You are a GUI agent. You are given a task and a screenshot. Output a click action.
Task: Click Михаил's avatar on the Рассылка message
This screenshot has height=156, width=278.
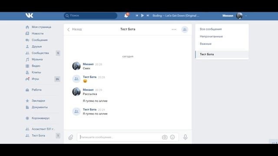tap(76, 91)
